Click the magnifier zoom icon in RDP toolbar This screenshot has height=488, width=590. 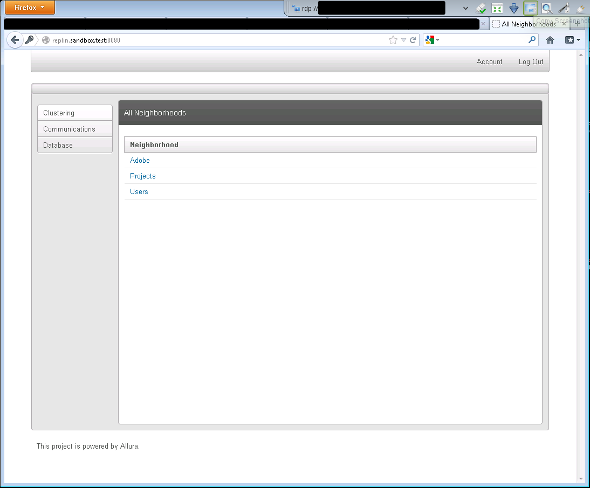coord(547,8)
